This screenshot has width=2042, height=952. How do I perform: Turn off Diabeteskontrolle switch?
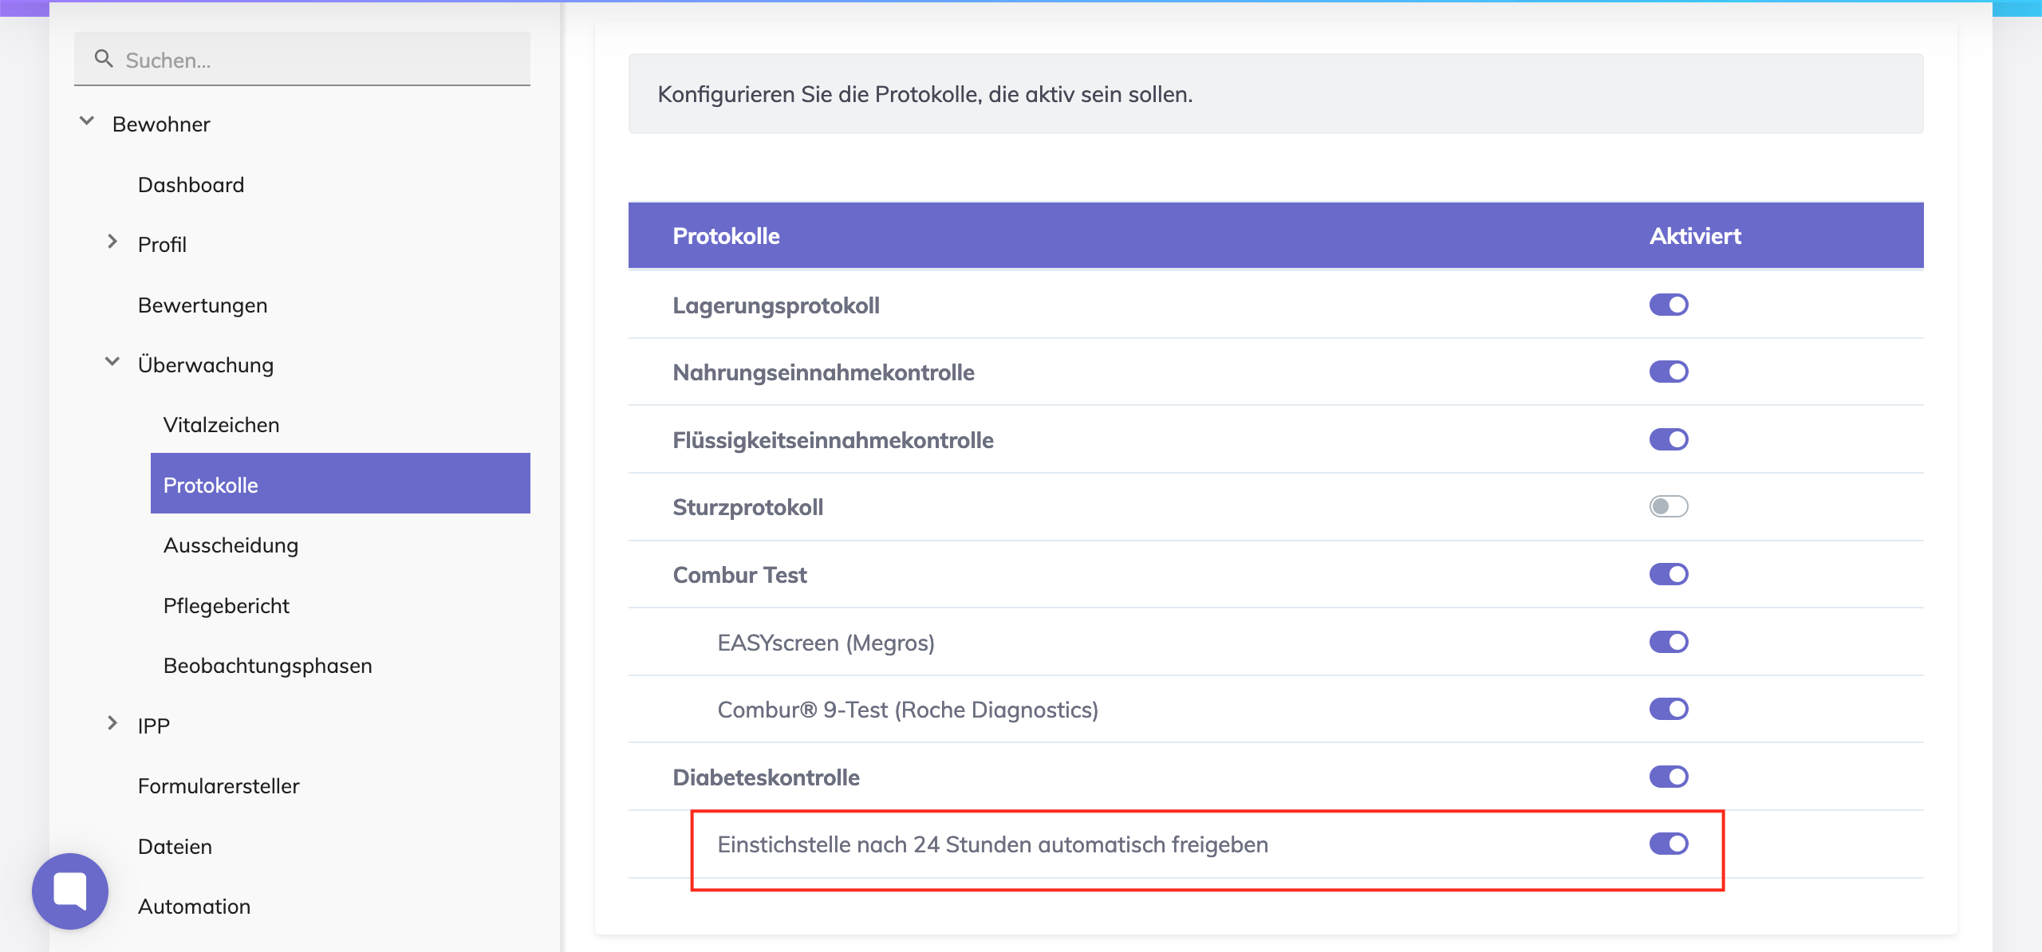pyautogui.click(x=1669, y=777)
